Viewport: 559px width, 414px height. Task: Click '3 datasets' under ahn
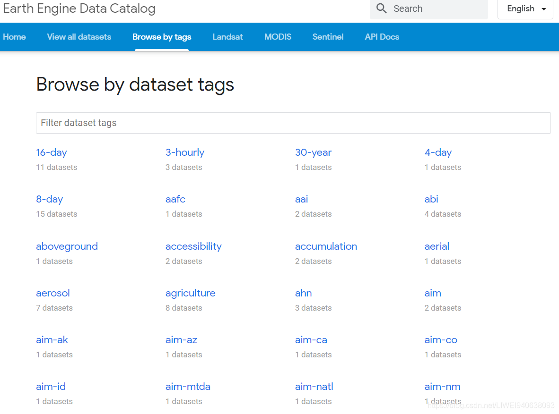[x=313, y=308]
